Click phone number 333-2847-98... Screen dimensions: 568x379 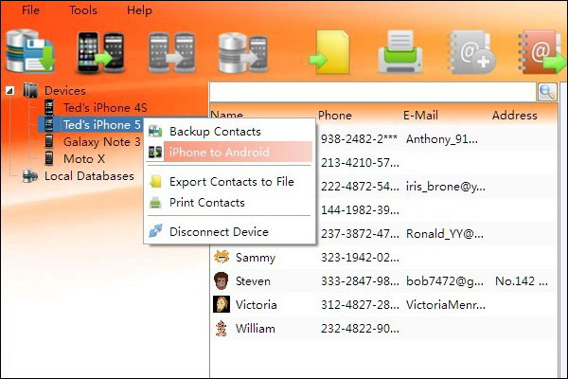point(360,281)
